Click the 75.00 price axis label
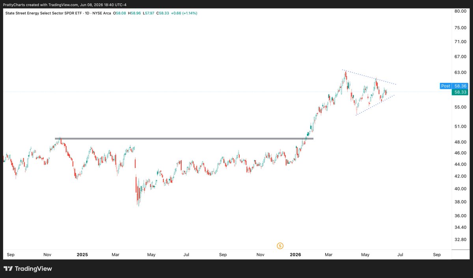The height and width of the screenshot is (278, 473). click(460, 28)
